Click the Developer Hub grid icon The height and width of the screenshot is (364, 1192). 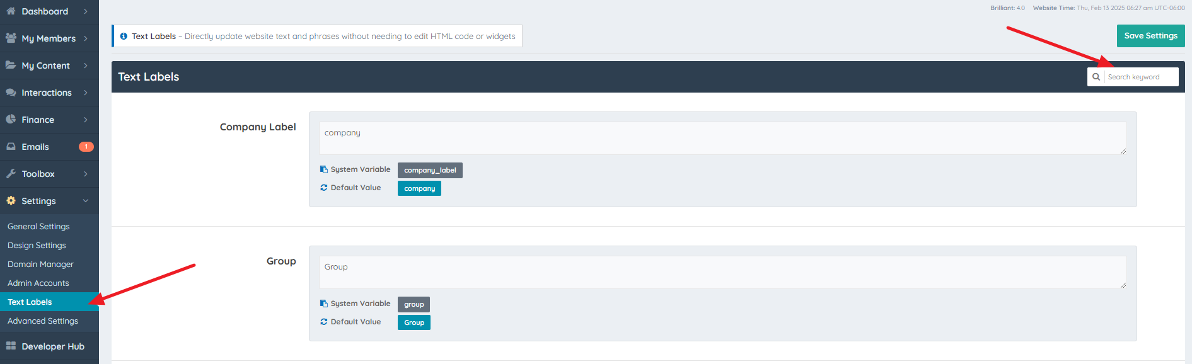[11, 346]
